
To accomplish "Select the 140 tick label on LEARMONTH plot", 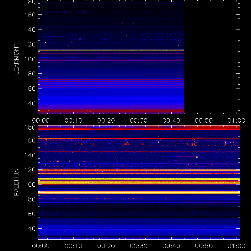I will coord(30,29).
